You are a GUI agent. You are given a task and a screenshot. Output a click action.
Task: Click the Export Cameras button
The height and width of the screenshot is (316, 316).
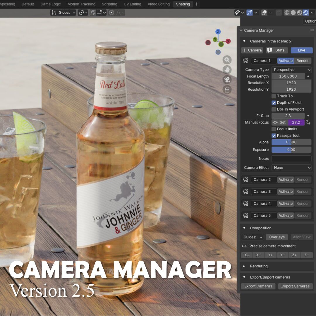coord(258,286)
